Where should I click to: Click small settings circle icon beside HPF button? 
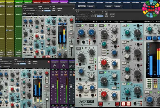point(86,25)
